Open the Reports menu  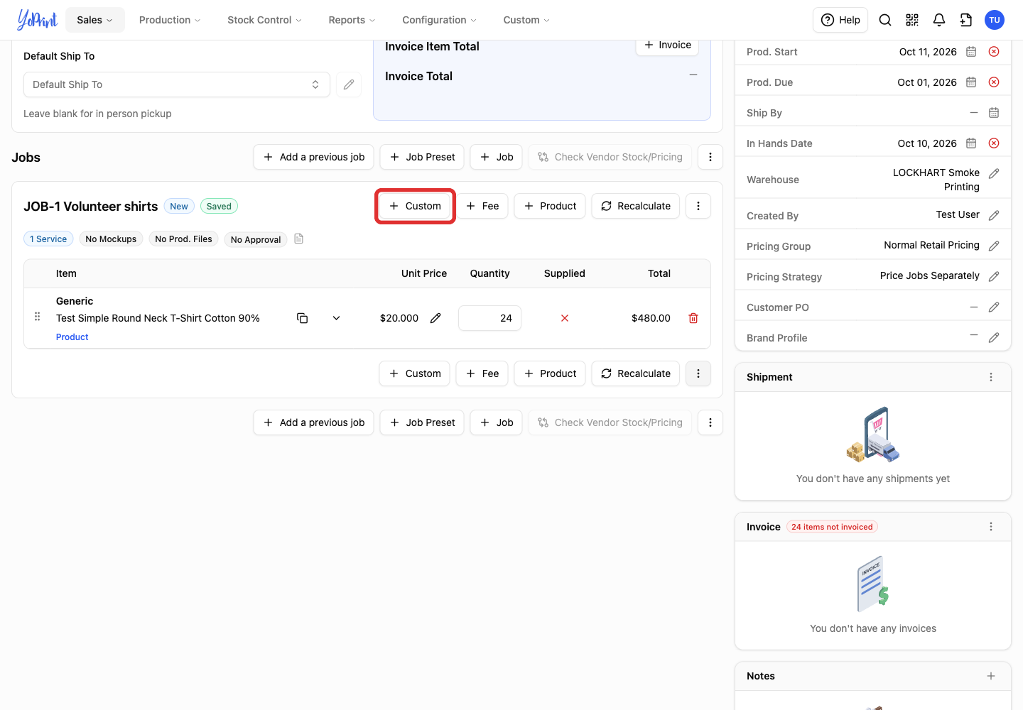pos(352,20)
